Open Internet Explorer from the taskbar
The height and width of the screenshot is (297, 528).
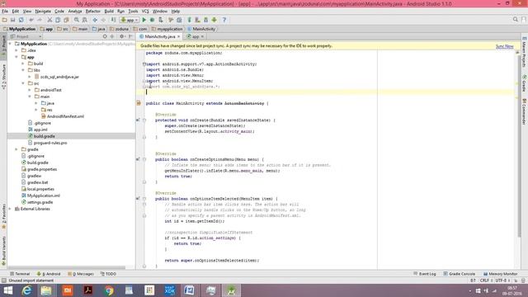click(x=27, y=290)
